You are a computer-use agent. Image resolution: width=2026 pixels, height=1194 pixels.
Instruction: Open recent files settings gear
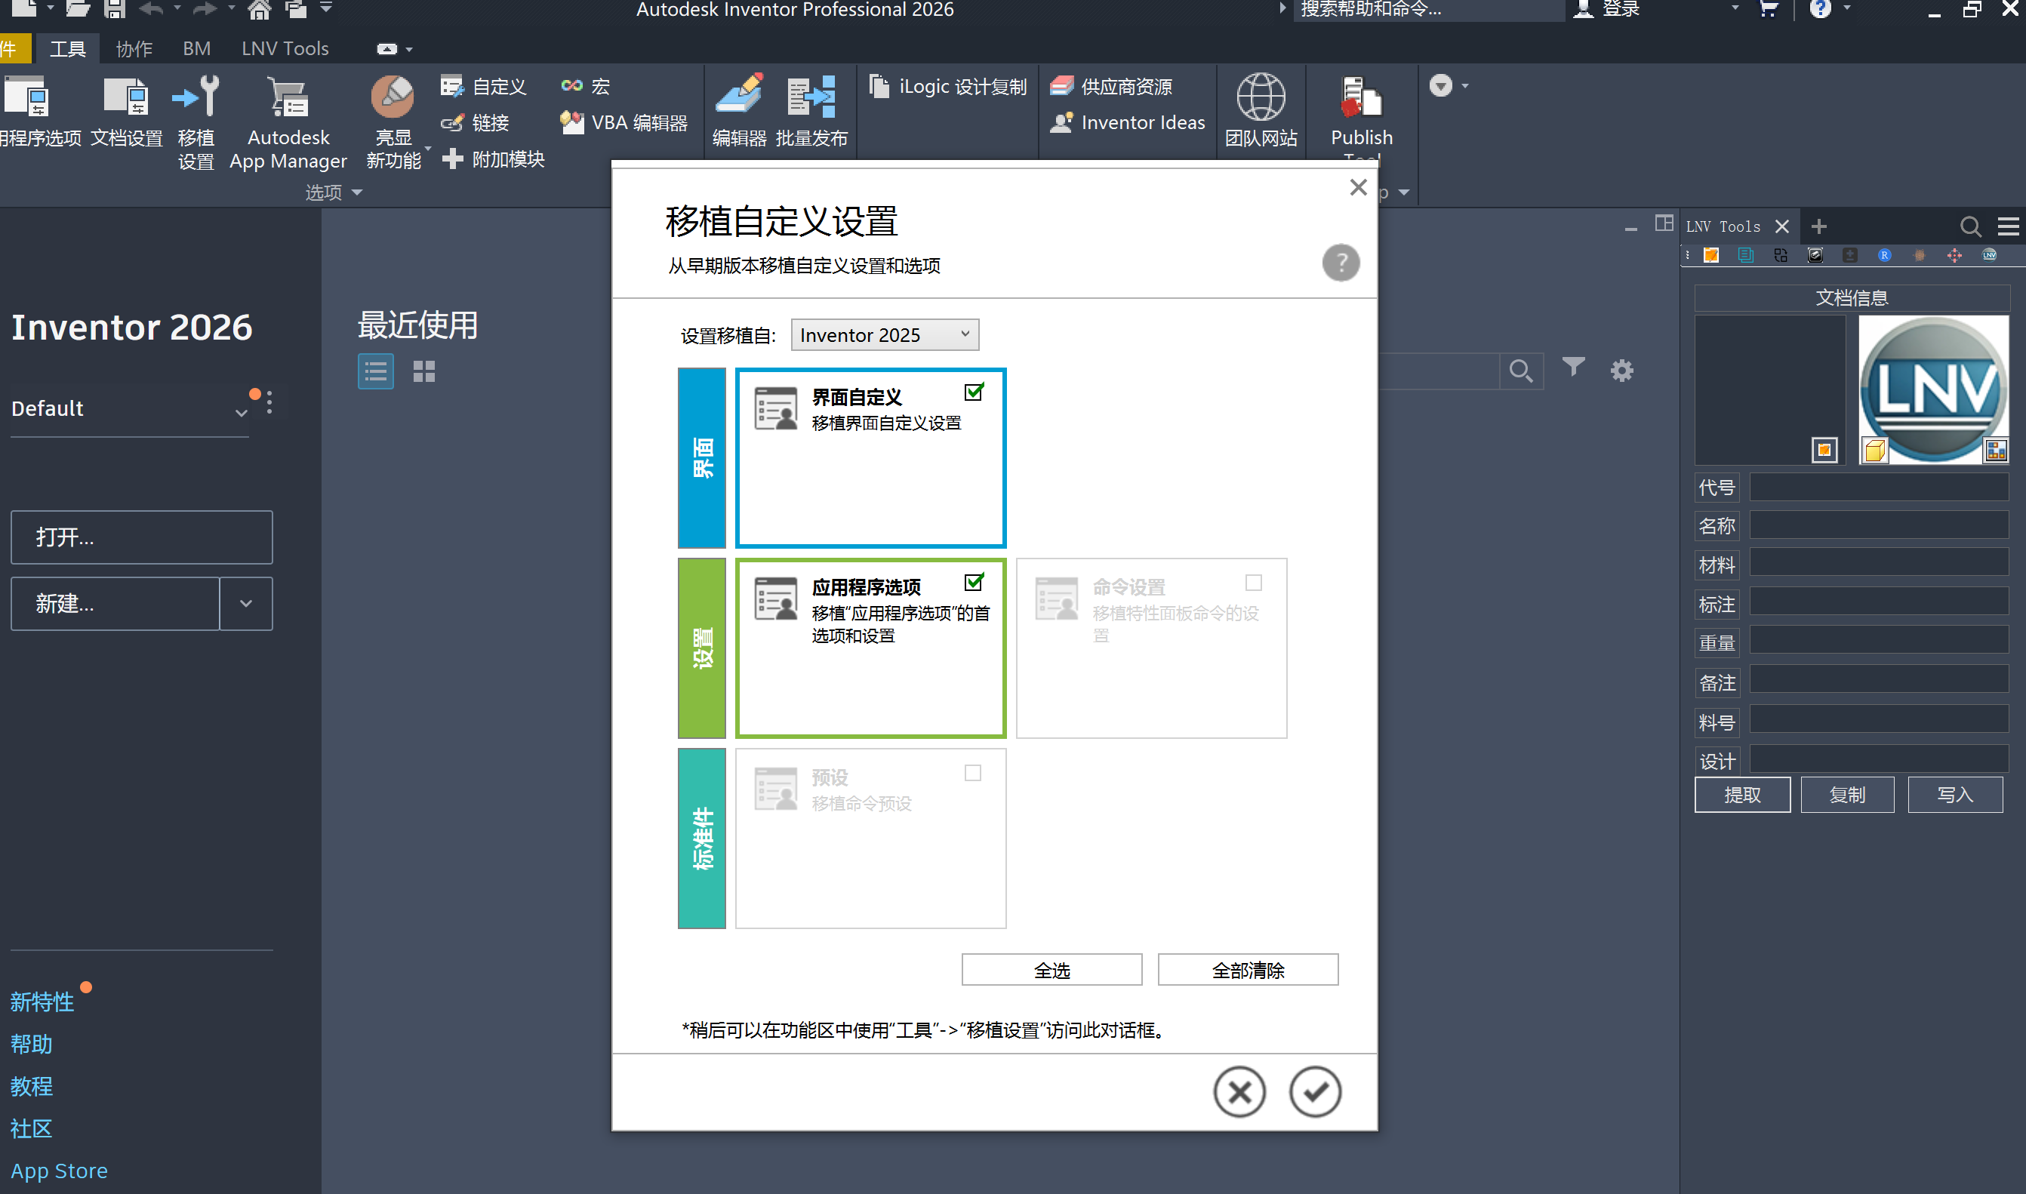1622,371
